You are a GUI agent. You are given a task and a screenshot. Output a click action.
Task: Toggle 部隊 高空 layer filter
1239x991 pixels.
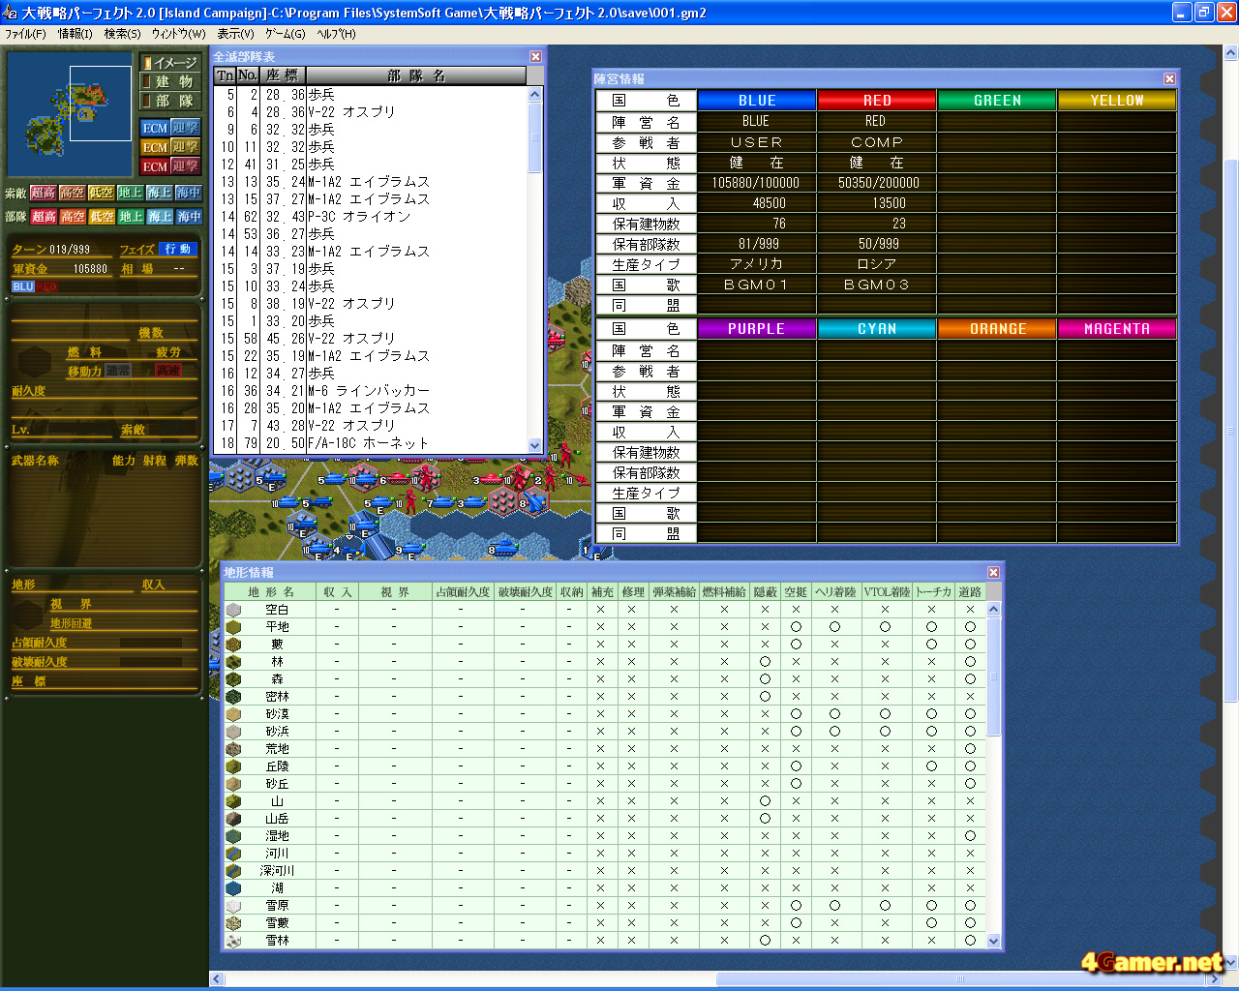pyautogui.click(x=73, y=217)
